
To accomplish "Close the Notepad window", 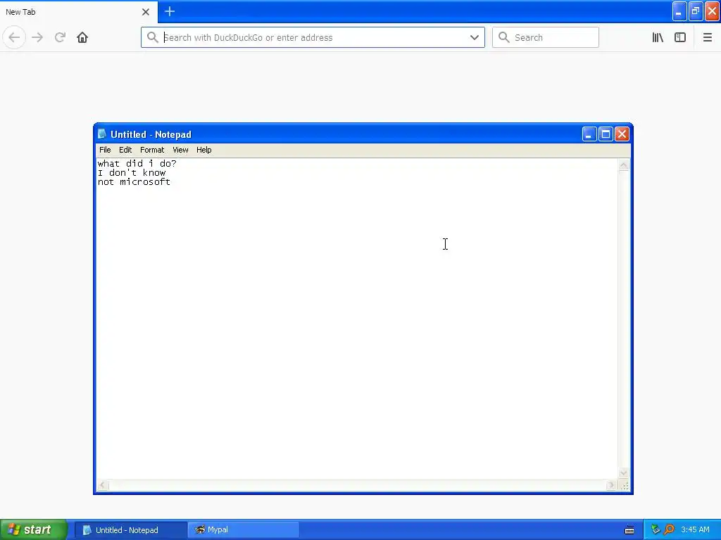I will (622, 134).
